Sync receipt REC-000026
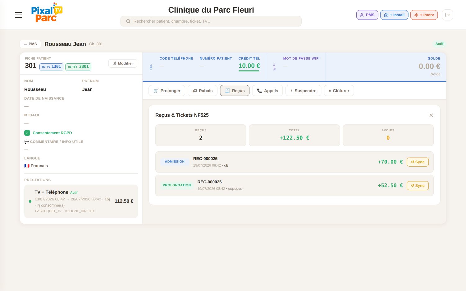 coord(418,186)
